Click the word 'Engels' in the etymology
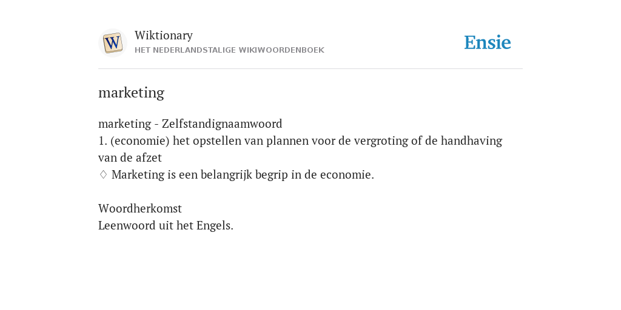The image size is (621, 310). pyautogui.click(x=213, y=225)
